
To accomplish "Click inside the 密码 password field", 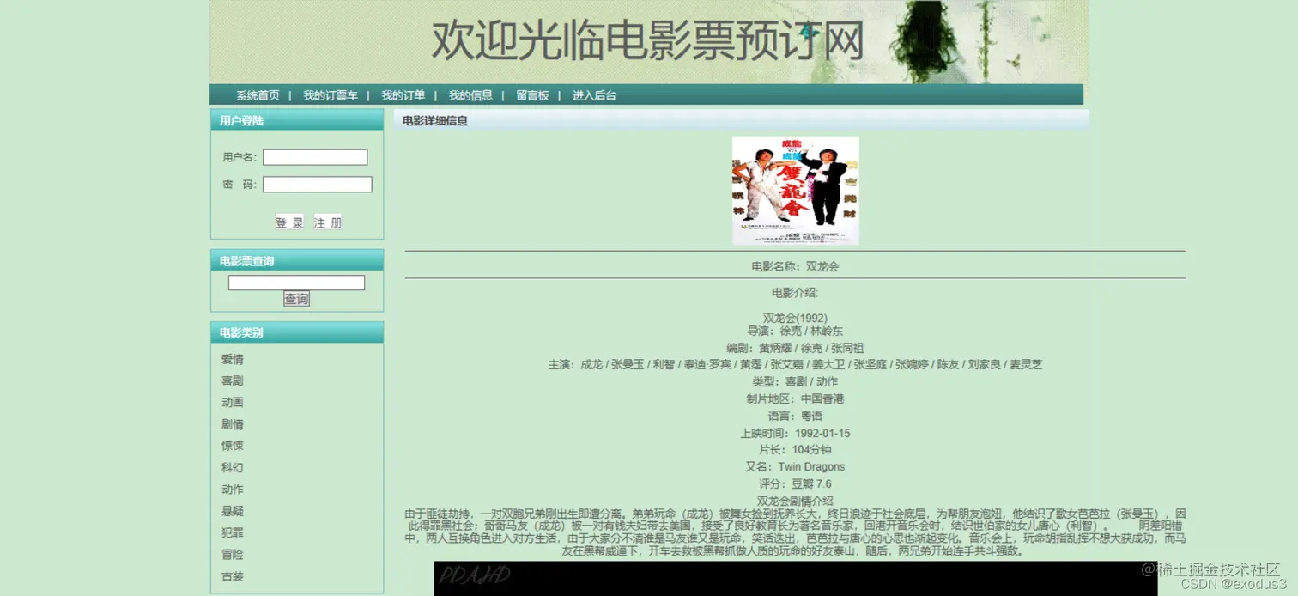I will [x=317, y=184].
